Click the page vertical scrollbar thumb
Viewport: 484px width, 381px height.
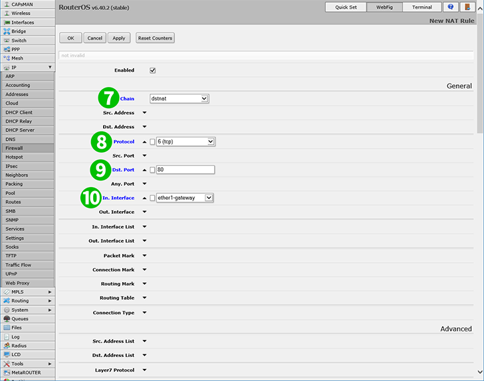pos(480,72)
